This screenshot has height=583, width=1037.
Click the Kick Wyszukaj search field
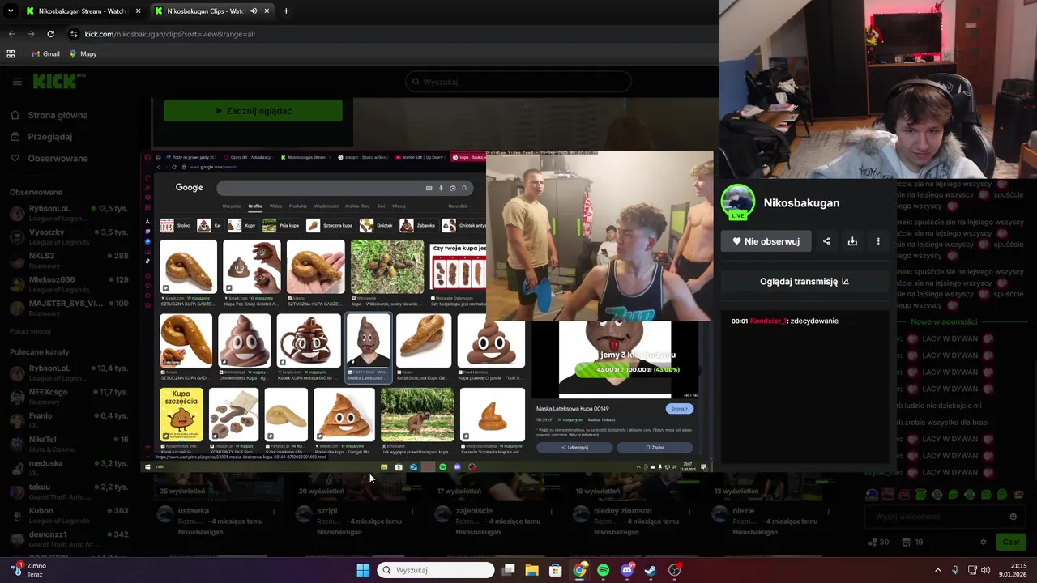pos(518,82)
